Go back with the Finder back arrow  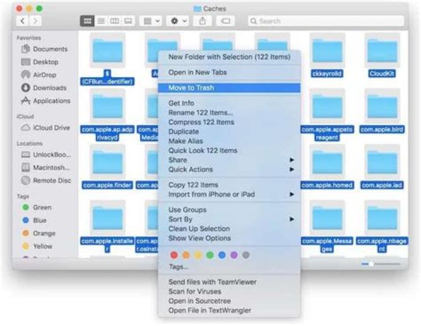[23, 21]
